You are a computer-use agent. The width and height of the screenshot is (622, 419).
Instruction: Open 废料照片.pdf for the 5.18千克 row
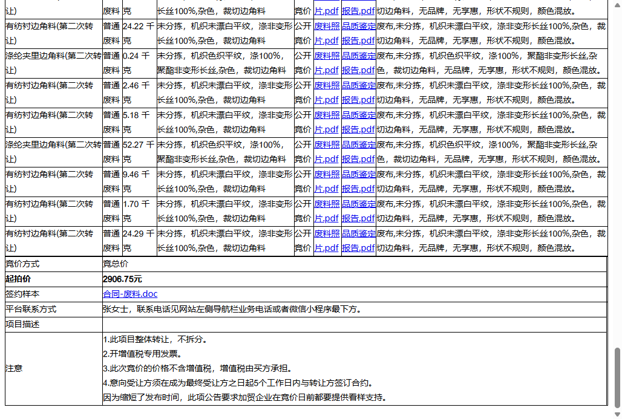click(x=326, y=122)
